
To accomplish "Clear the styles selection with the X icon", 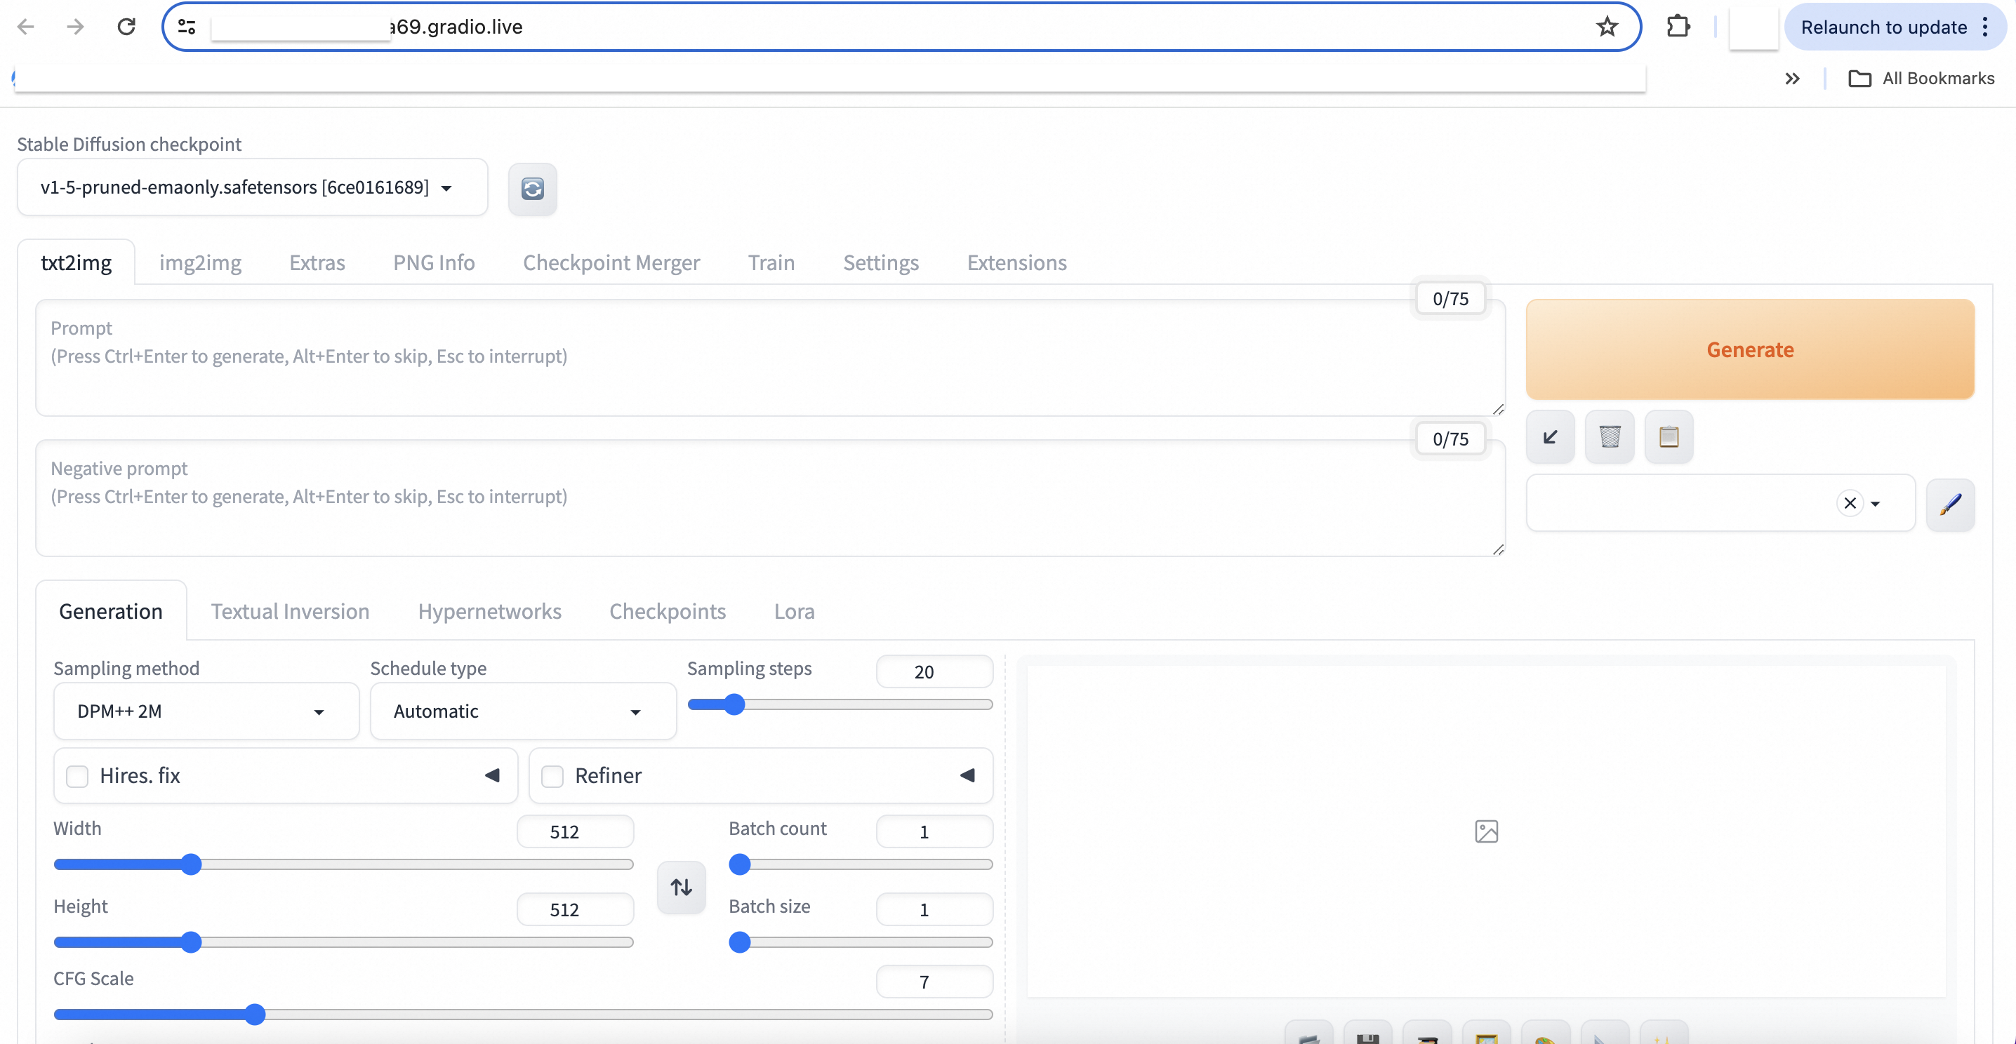I will click(1850, 504).
